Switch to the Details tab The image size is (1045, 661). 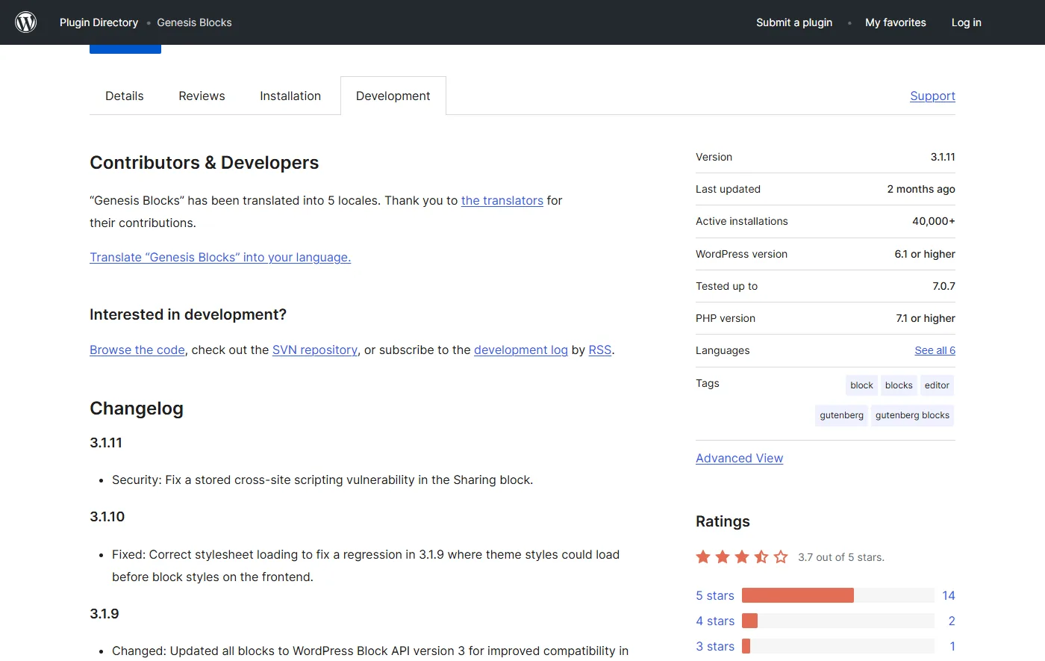click(x=125, y=96)
